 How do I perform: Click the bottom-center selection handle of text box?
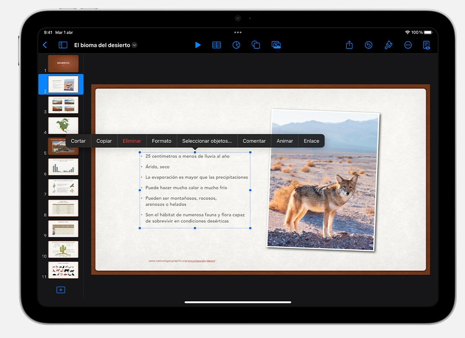coord(195,228)
